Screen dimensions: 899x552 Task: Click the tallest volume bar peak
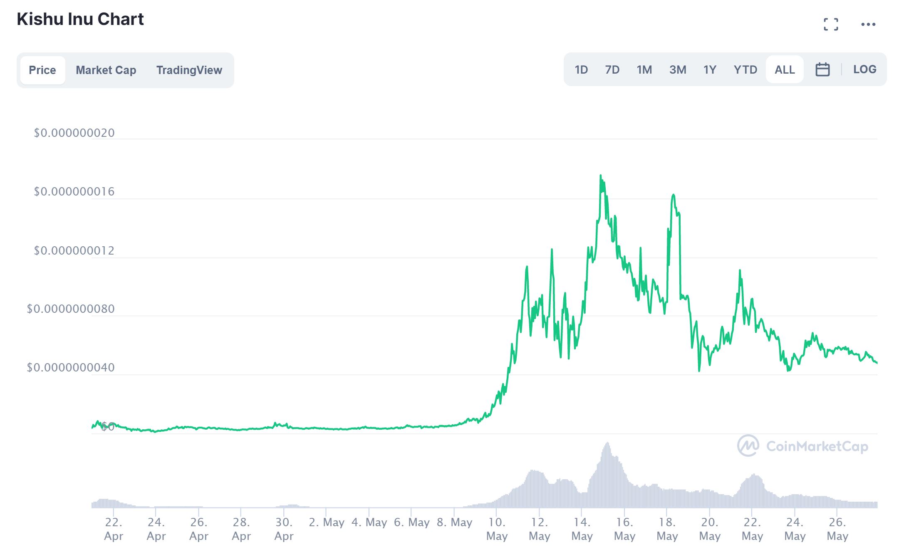coord(607,444)
